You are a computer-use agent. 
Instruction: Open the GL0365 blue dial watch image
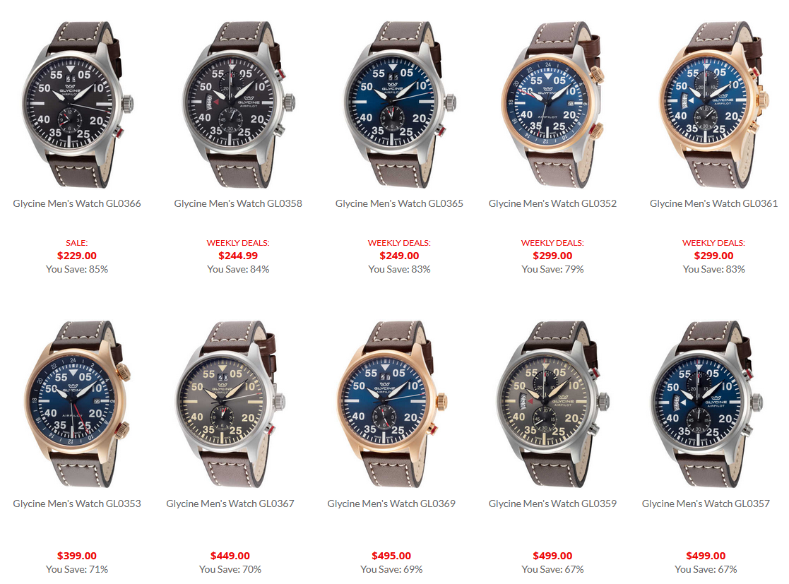[x=399, y=104]
